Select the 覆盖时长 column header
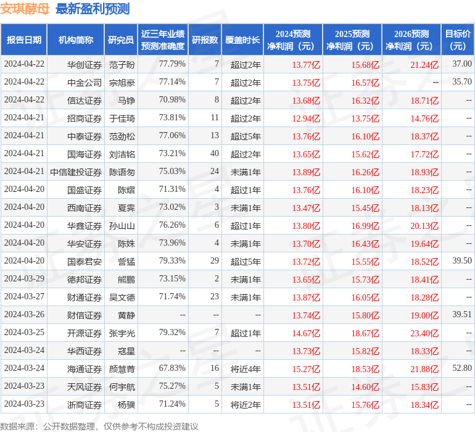 coord(242,39)
